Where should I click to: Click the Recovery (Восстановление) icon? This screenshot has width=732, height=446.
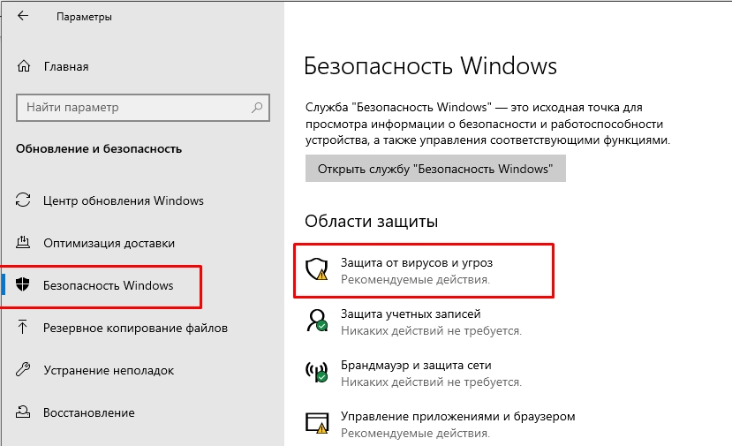click(24, 412)
